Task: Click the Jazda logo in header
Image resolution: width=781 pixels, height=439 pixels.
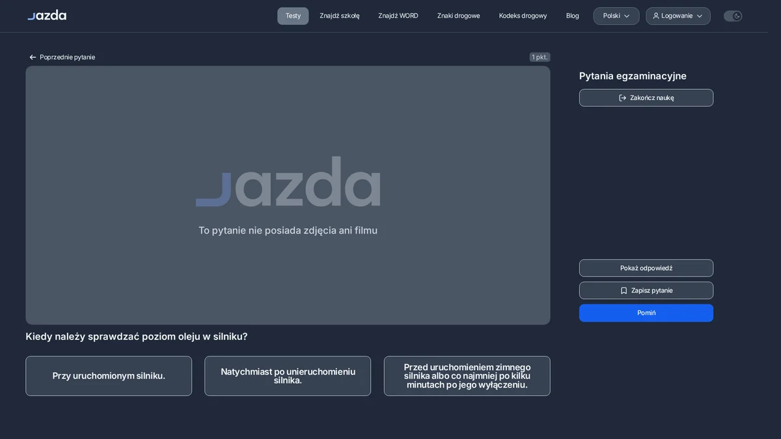Action: tap(47, 15)
